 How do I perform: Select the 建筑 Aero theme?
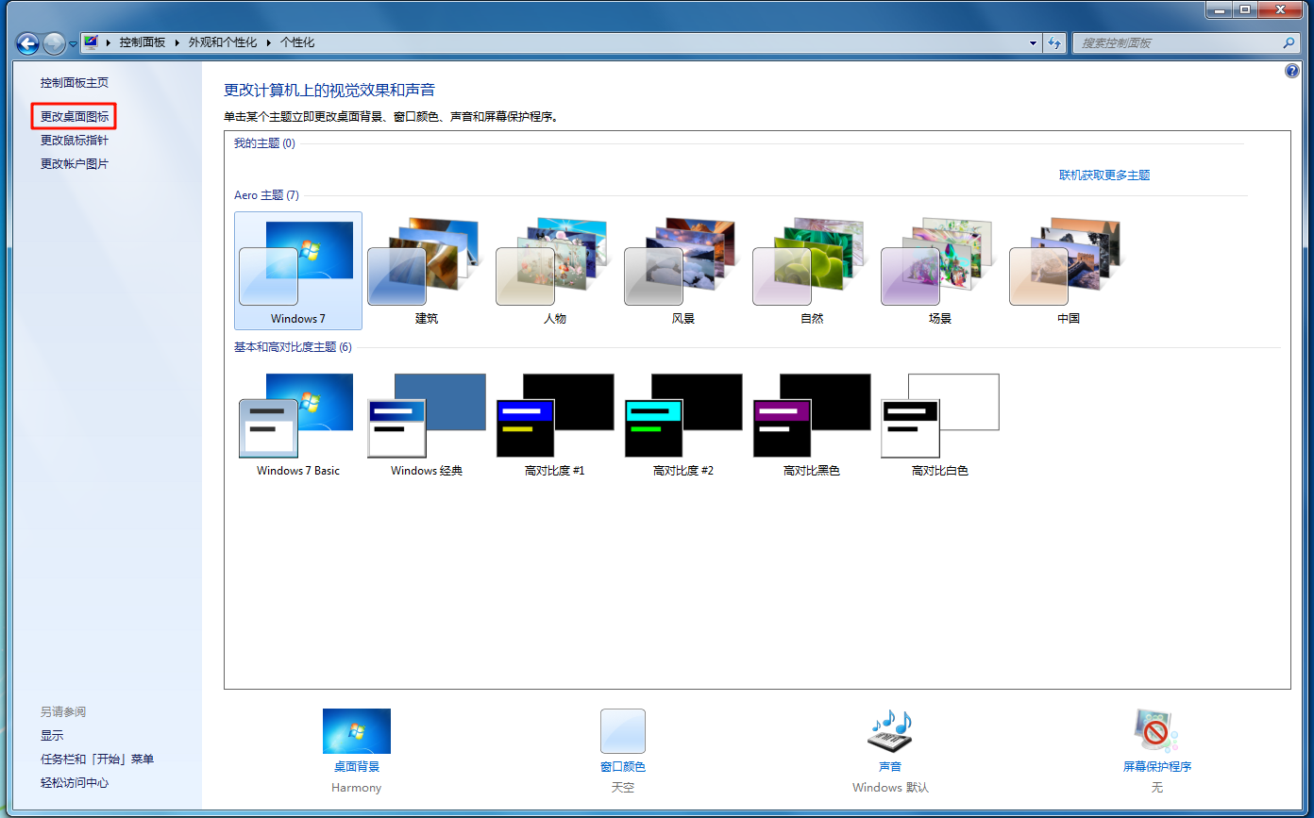click(426, 271)
